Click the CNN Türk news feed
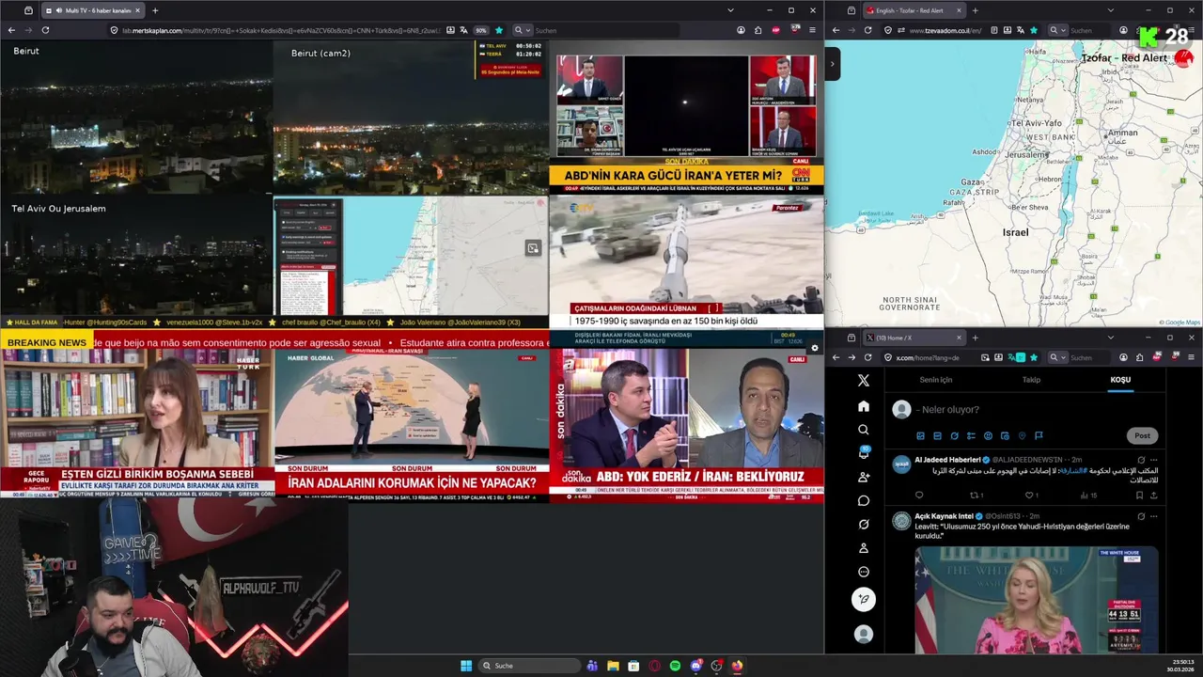1203x677 pixels. pos(686,117)
